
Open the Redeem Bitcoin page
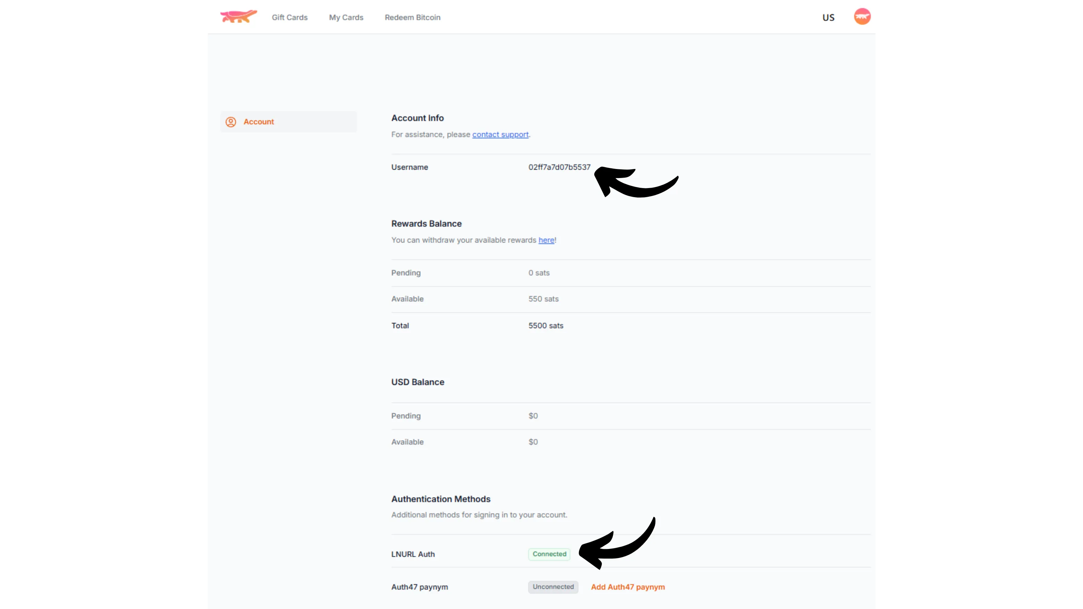(412, 18)
